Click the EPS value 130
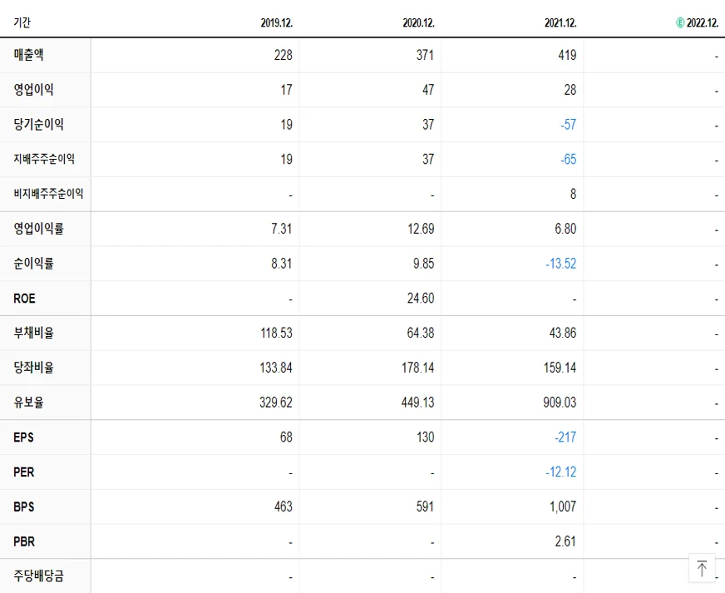725x593 pixels. pos(426,437)
